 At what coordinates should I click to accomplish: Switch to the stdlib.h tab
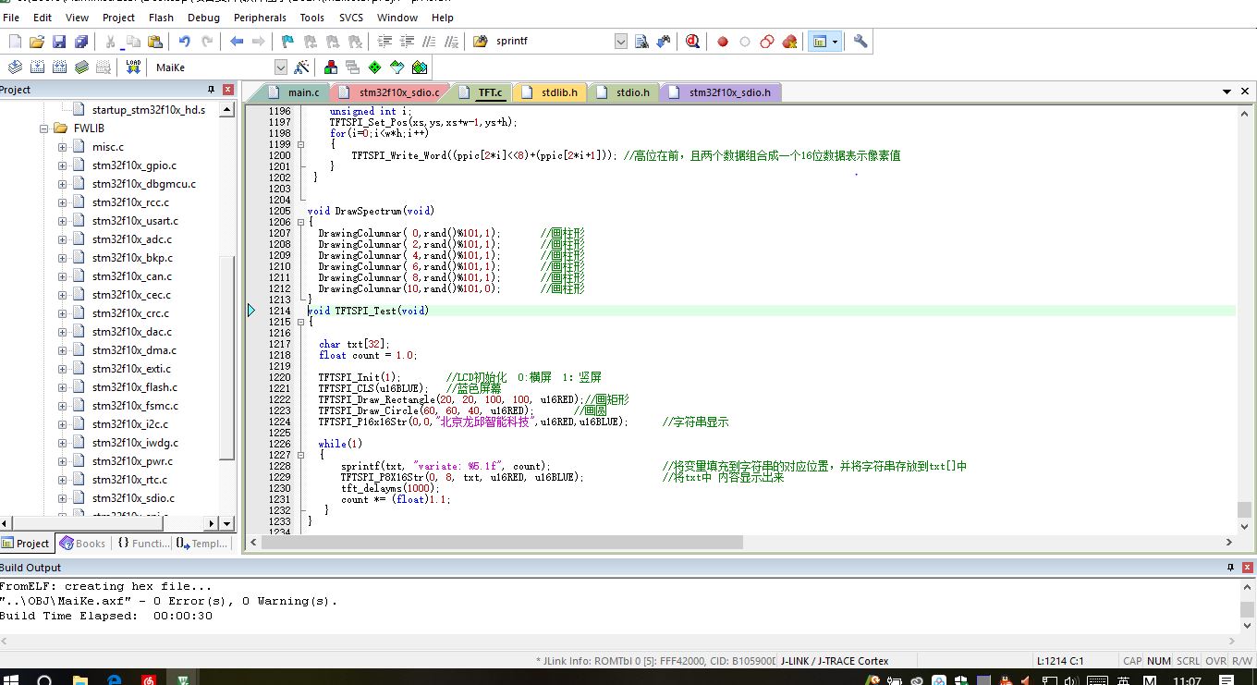[x=550, y=92]
